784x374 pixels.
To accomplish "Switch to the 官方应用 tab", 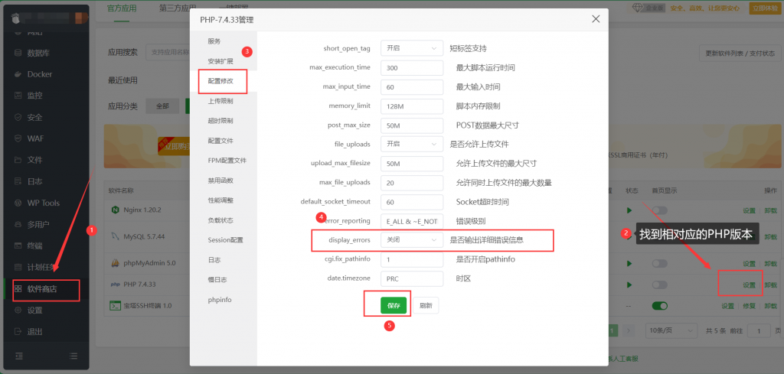I will [122, 8].
